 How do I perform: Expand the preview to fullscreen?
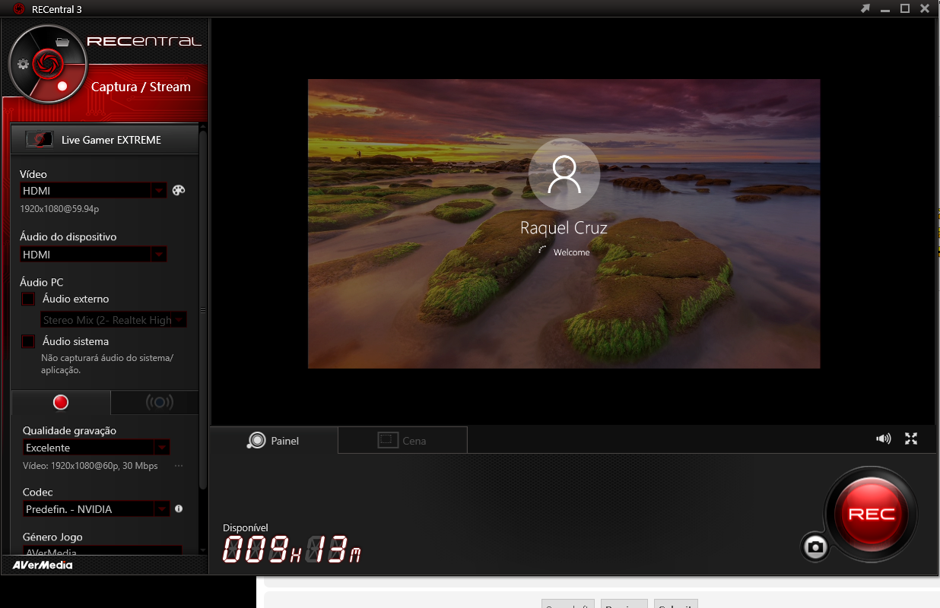(911, 439)
